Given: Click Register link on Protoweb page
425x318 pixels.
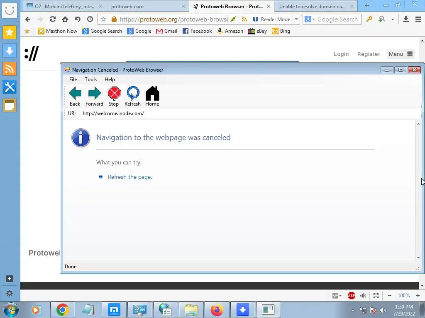Looking at the screenshot, I should [x=369, y=54].
